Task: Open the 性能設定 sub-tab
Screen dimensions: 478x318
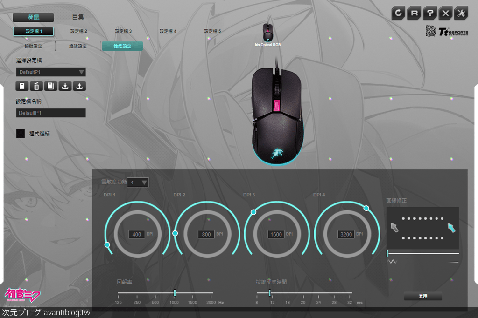Action: pos(122,46)
